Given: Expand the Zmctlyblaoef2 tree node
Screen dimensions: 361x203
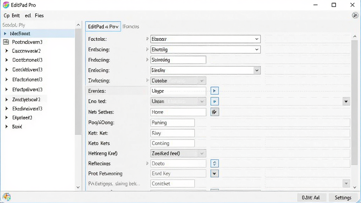Looking at the screenshot, I should (7, 99).
